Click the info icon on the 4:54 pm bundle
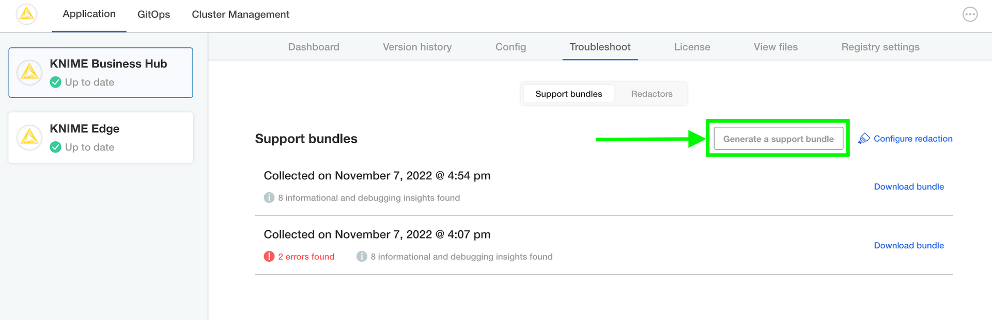This screenshot has height=320, width=992. coord(269,198)
